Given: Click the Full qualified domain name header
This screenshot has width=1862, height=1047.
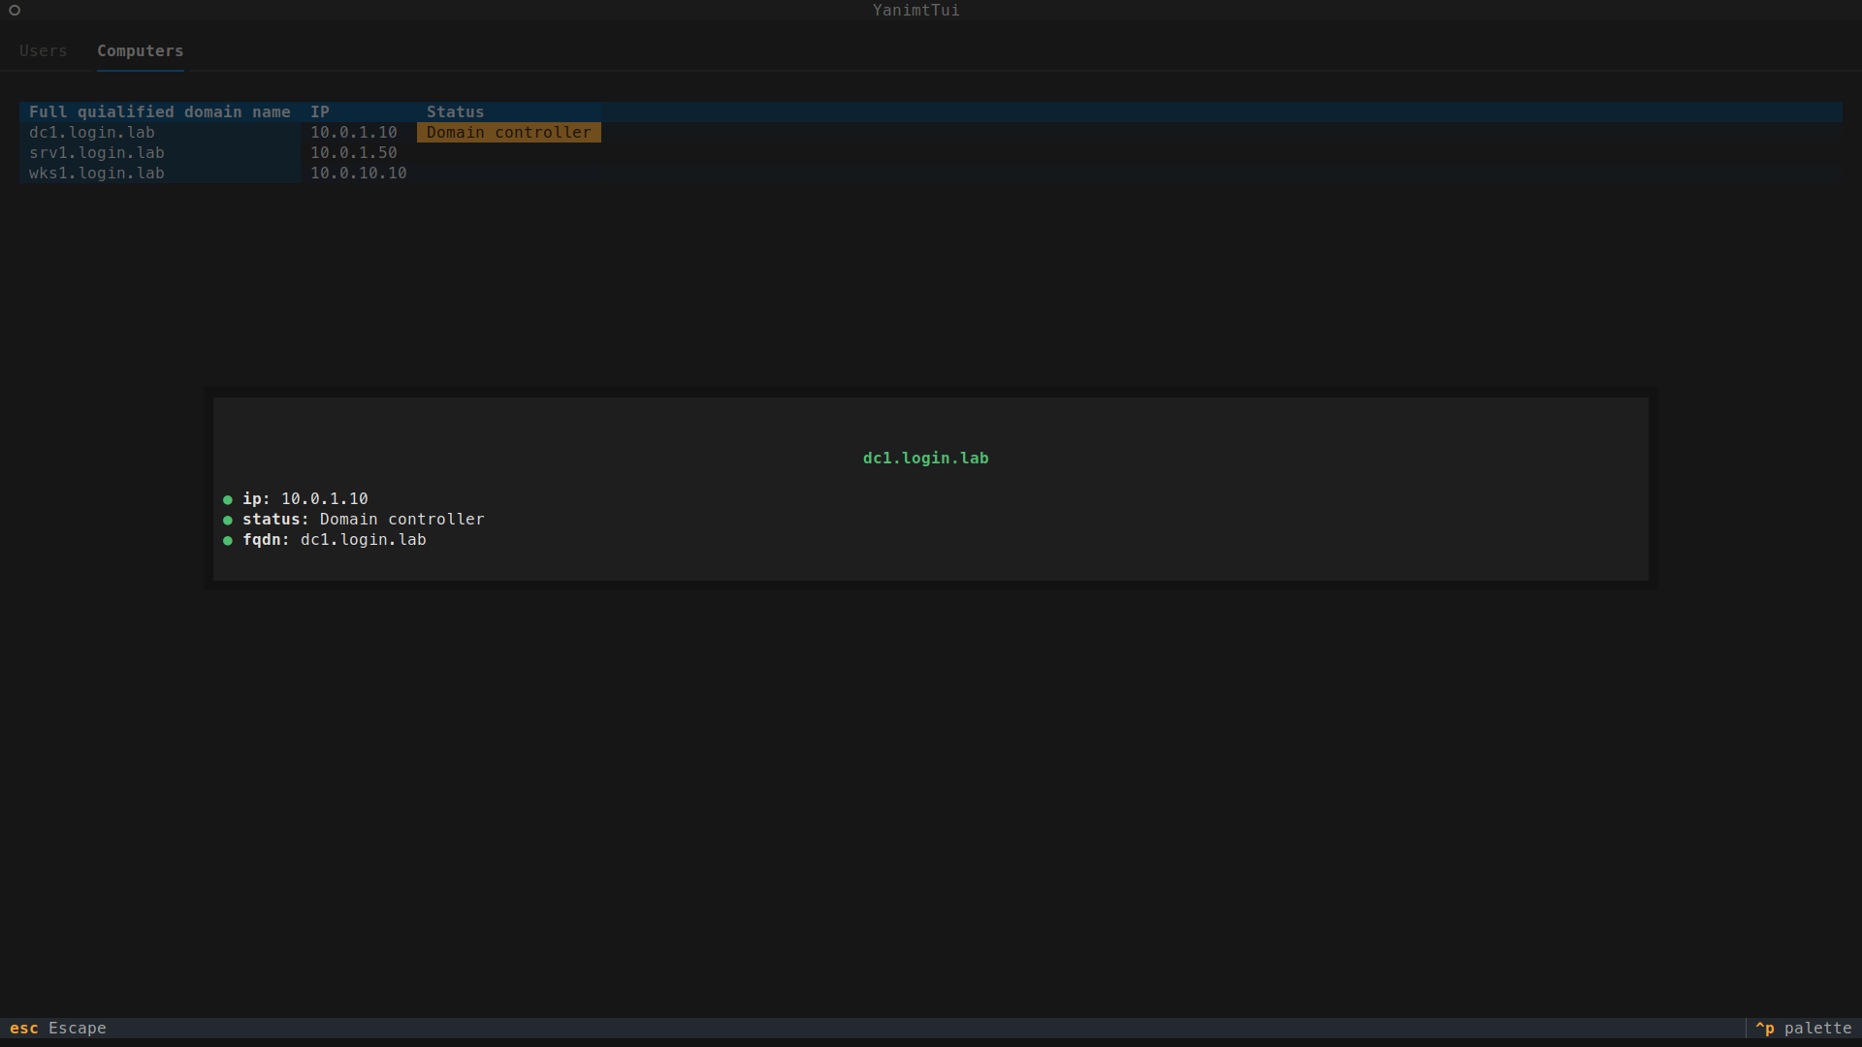Looking at the screenshot, I should click(159, 111).
